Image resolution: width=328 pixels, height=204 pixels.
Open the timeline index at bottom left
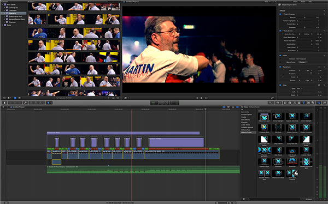point(6,202)
